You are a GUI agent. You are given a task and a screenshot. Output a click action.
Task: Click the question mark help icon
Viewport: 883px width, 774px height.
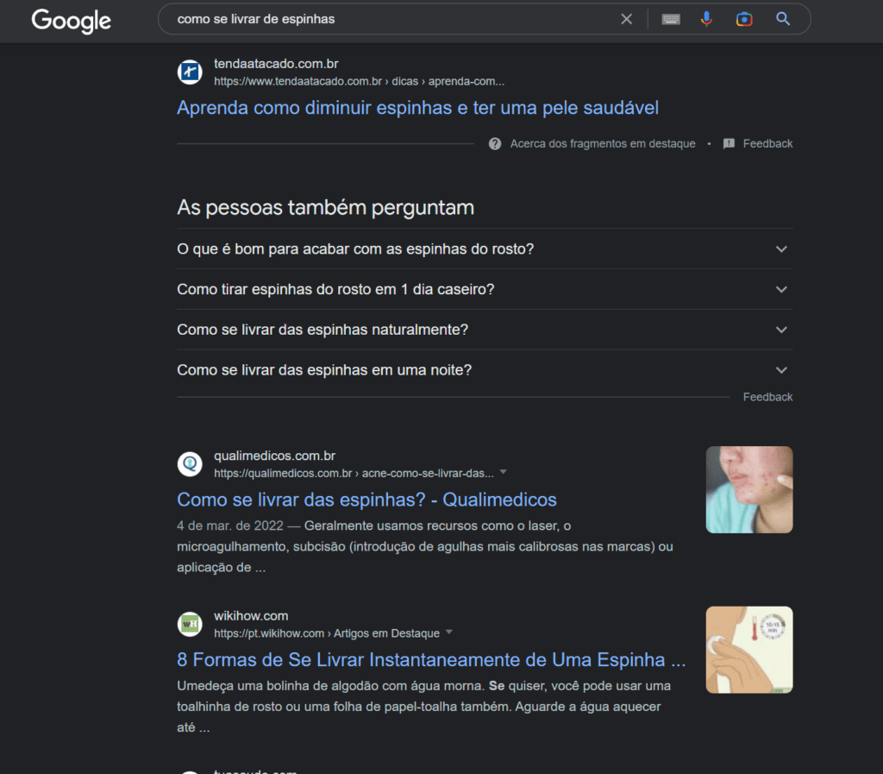pos(495,143)
